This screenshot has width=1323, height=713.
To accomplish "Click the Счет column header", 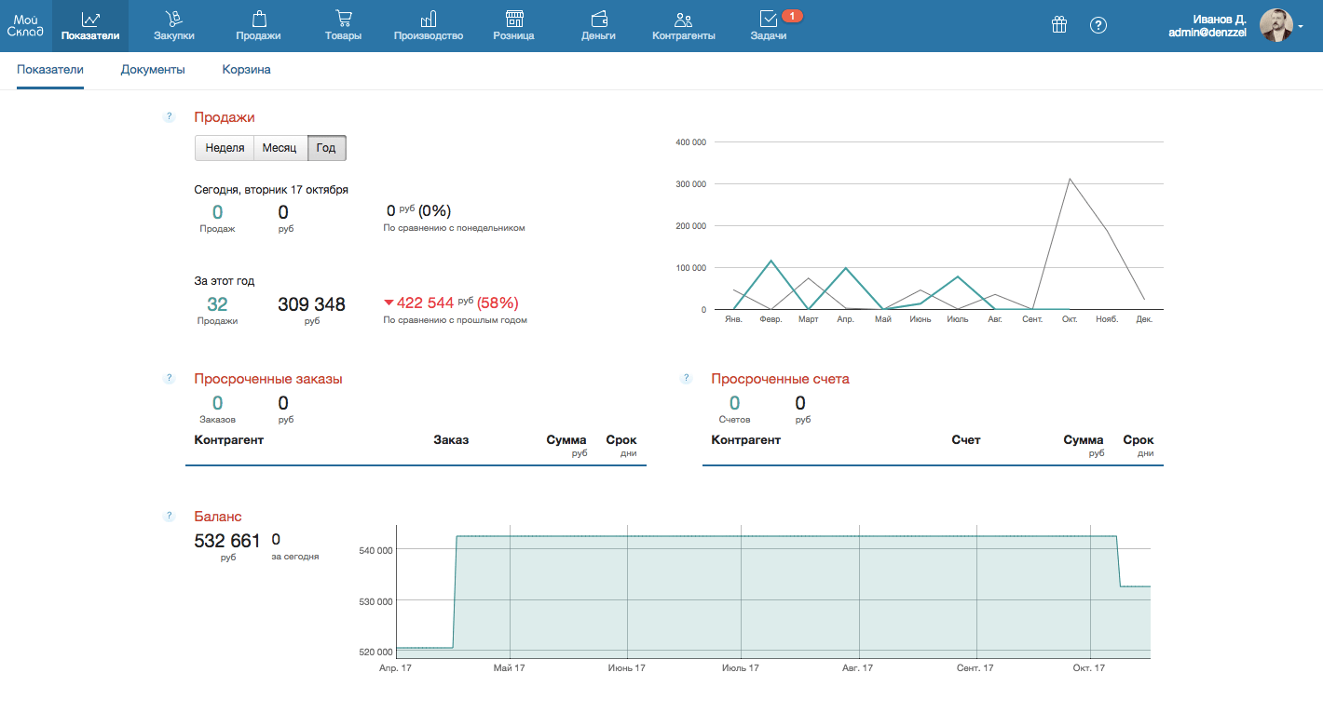I will pos(966,439).
